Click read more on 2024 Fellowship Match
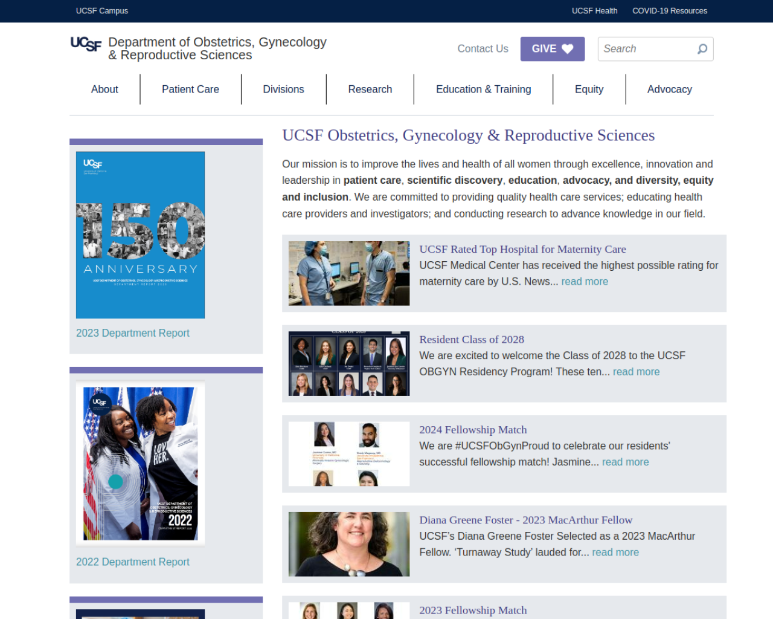Image resolution: width=773 pixels, height=619 pixels. (625, 462)
